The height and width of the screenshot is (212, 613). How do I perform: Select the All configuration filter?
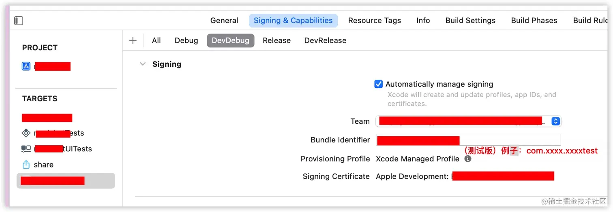[x=156, y=40]
